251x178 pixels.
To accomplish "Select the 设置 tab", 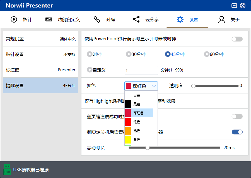I will [x=187, y=19].
